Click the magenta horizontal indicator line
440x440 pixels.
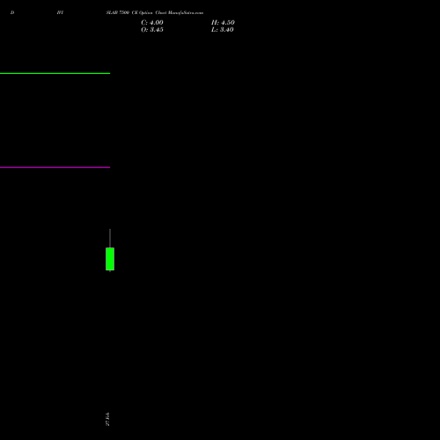pyautogui.click(x=55, y=167)
